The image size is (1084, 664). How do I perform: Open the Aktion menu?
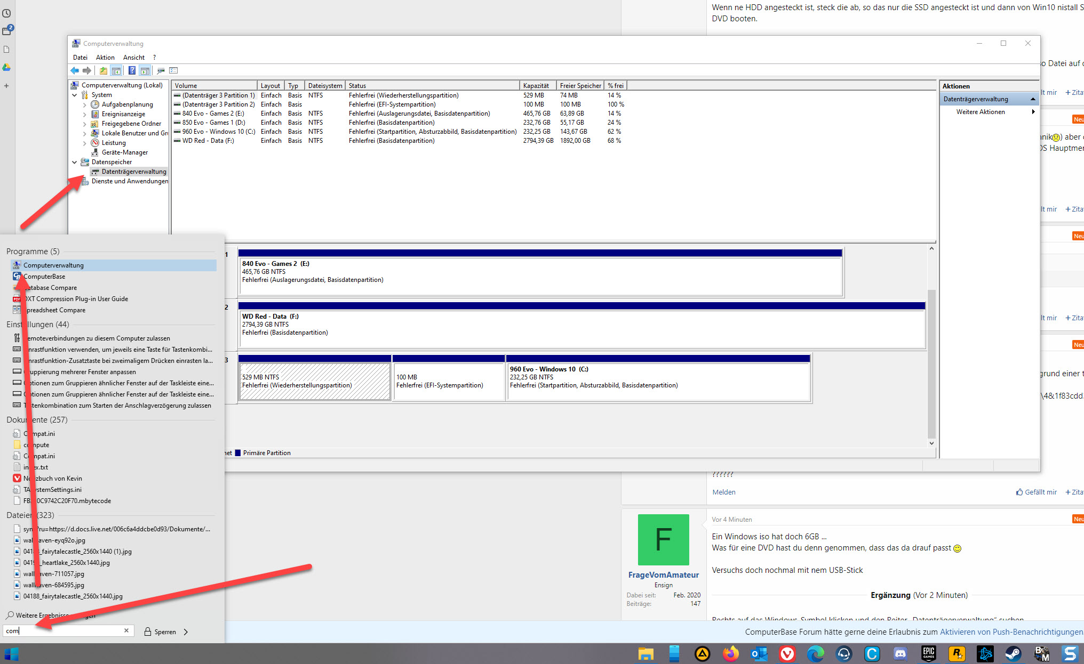tap(105, 58)
